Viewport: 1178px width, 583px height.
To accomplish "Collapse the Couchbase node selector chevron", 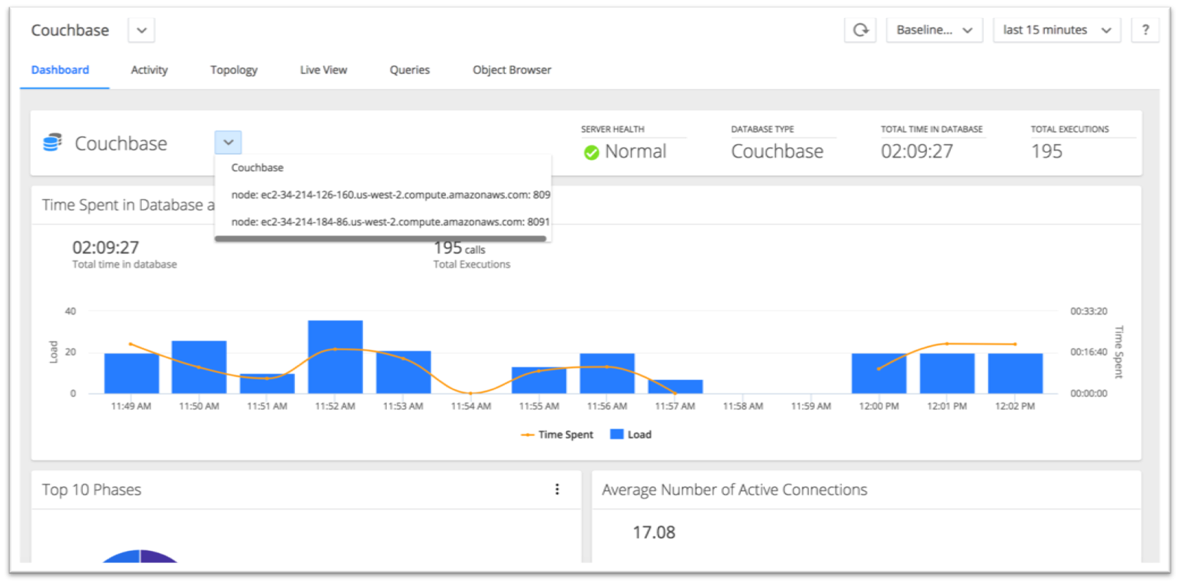I will pos(228,142).
